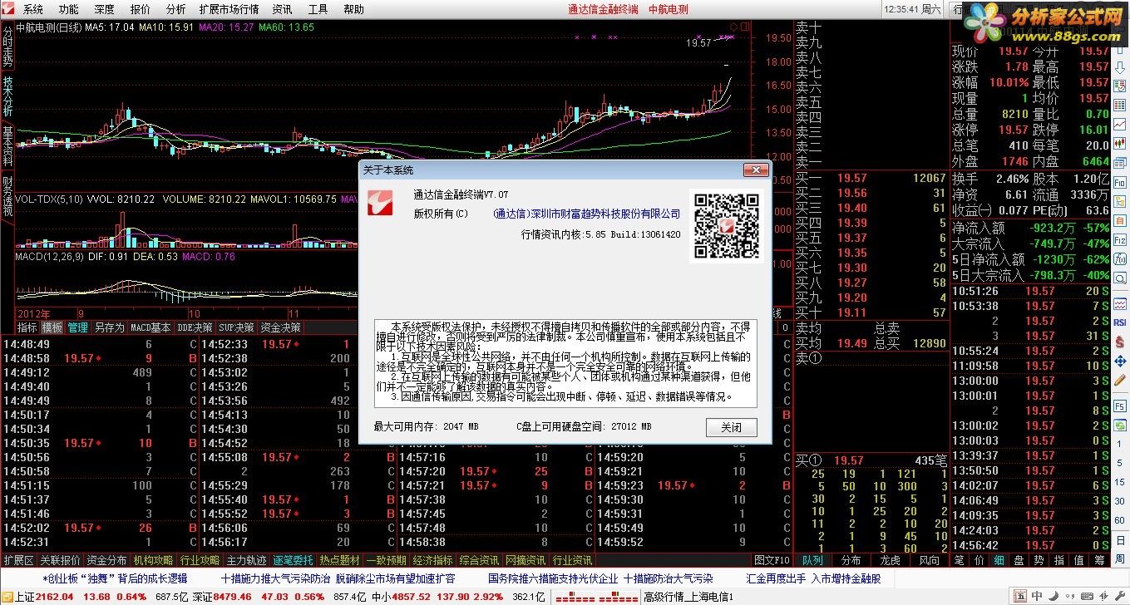Select the MACD基本 template tab

[x=151, y=328]
